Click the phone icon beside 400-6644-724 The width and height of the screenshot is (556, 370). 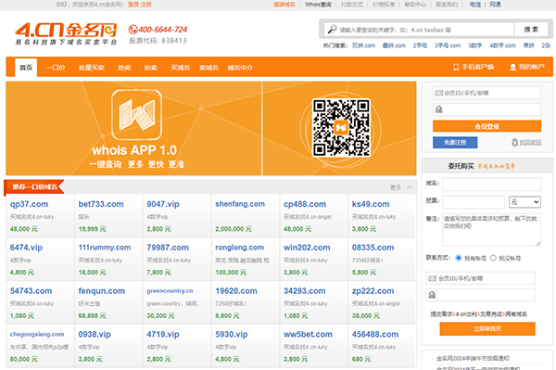(133, 30)
